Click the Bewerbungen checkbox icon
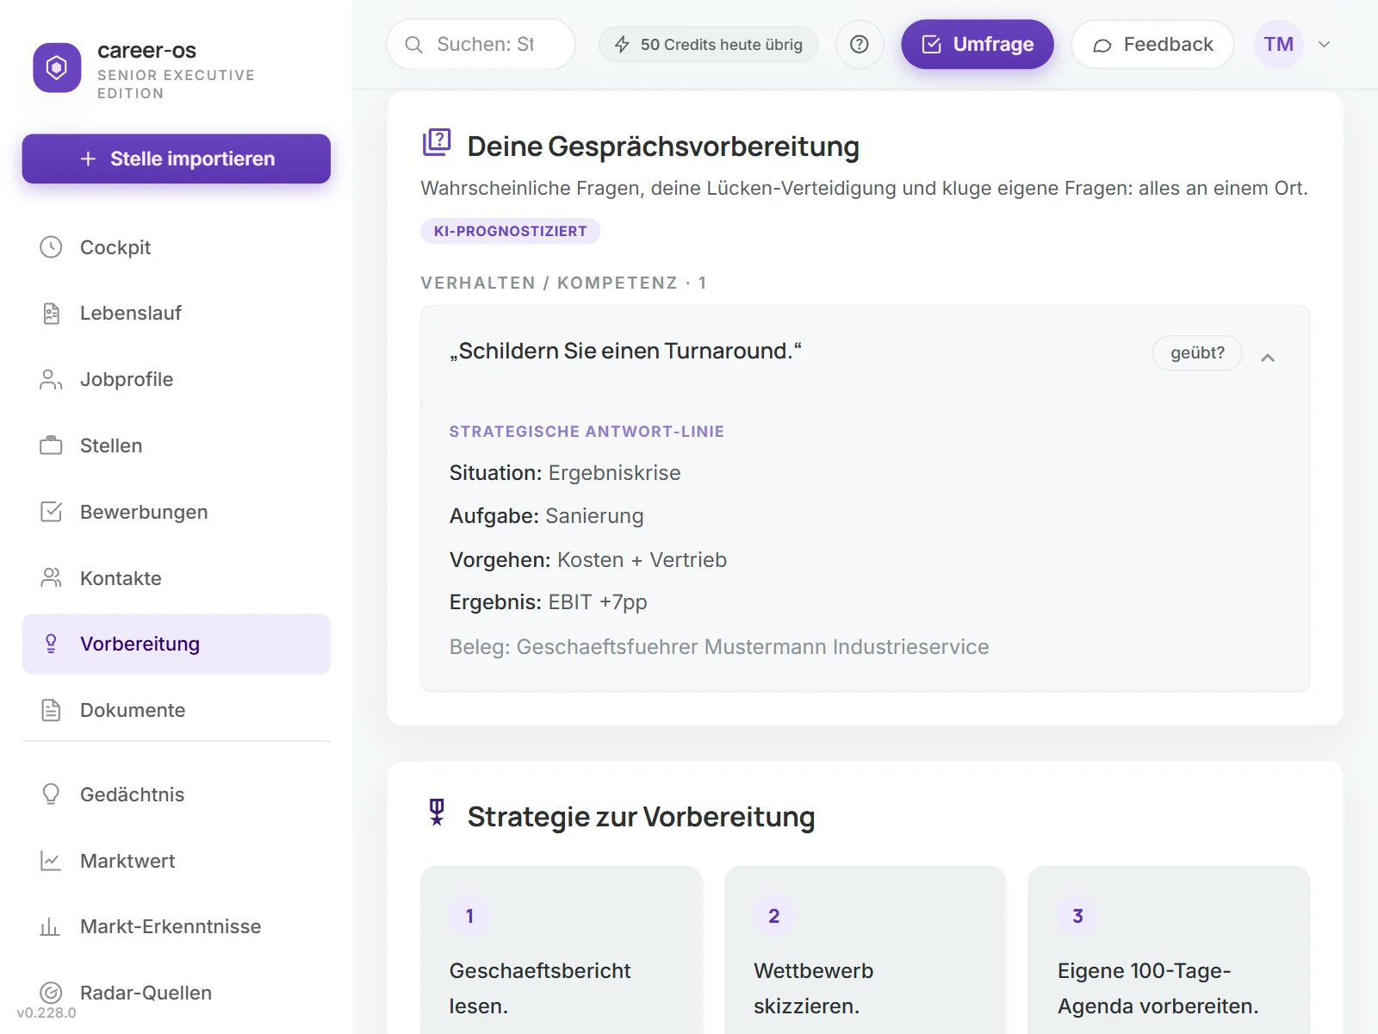1378x1034 pixels. click(x=51, y=512)
